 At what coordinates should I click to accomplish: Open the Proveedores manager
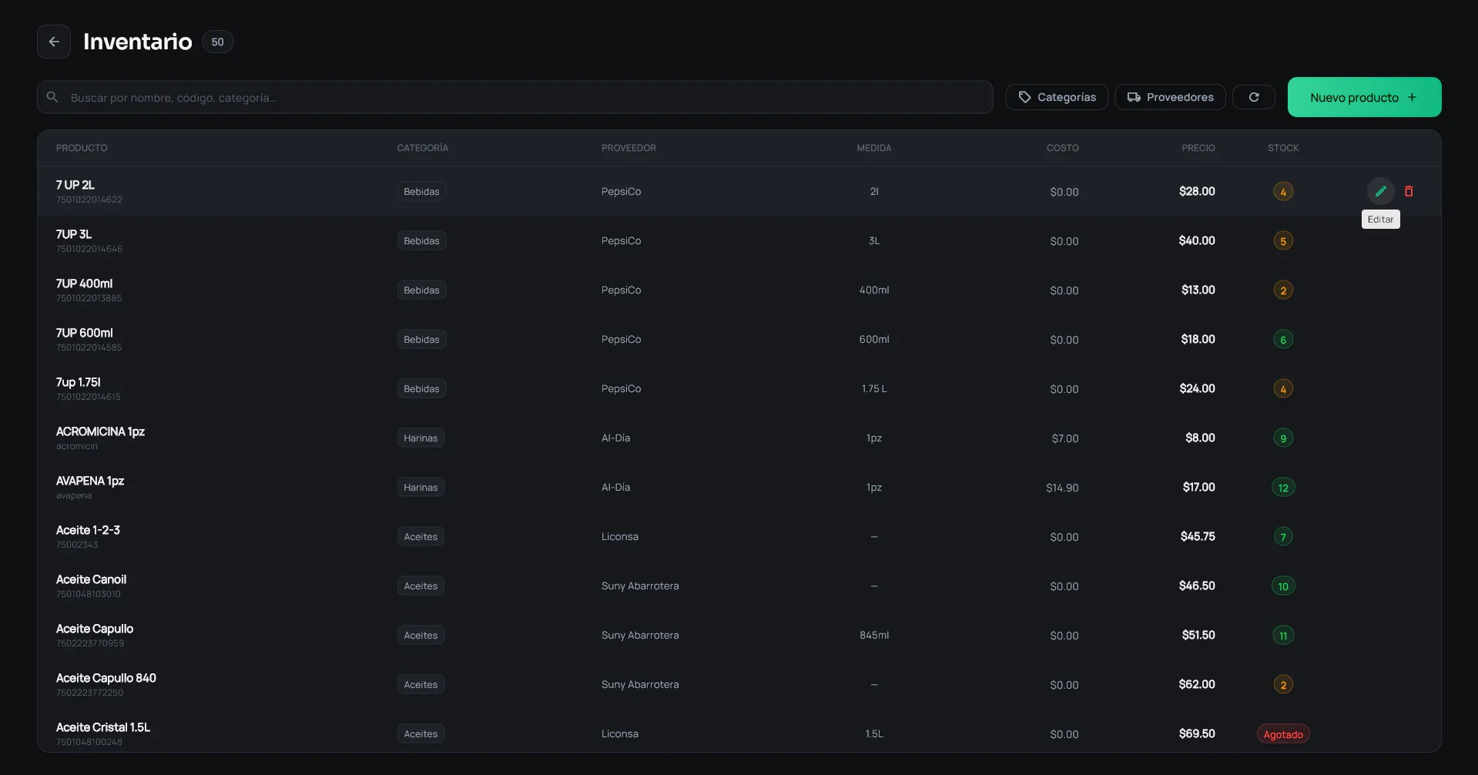coord(1170,97)
